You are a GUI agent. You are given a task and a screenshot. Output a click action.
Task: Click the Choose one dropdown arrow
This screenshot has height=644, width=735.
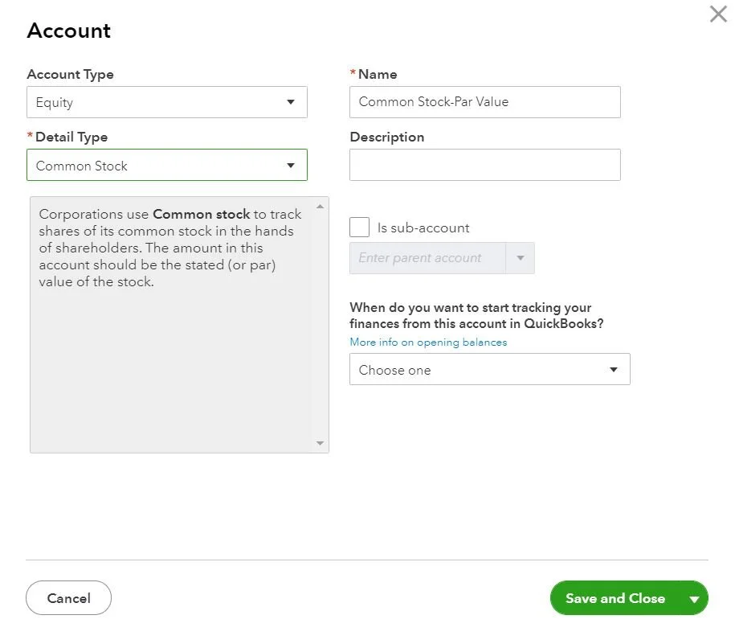(614, 369)
